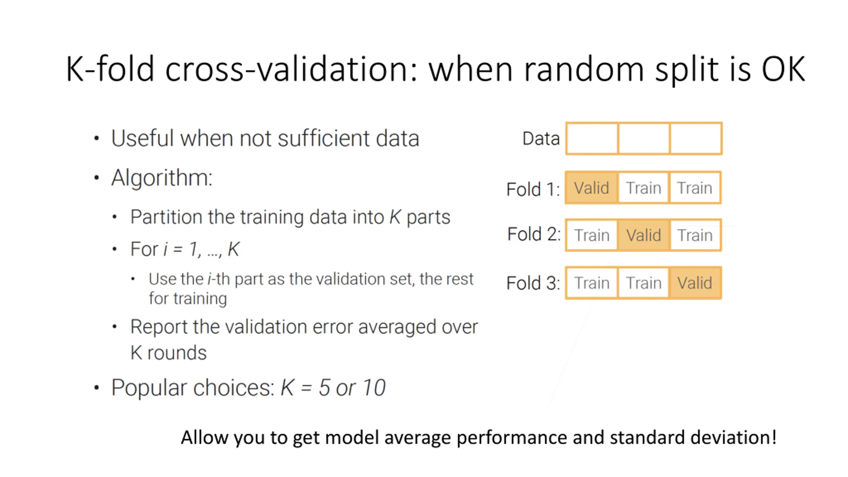The height and width of the screenshot is (477, 848).
Task: Click the 'Data' label beside the empty boxes
Action: [541, 138]
